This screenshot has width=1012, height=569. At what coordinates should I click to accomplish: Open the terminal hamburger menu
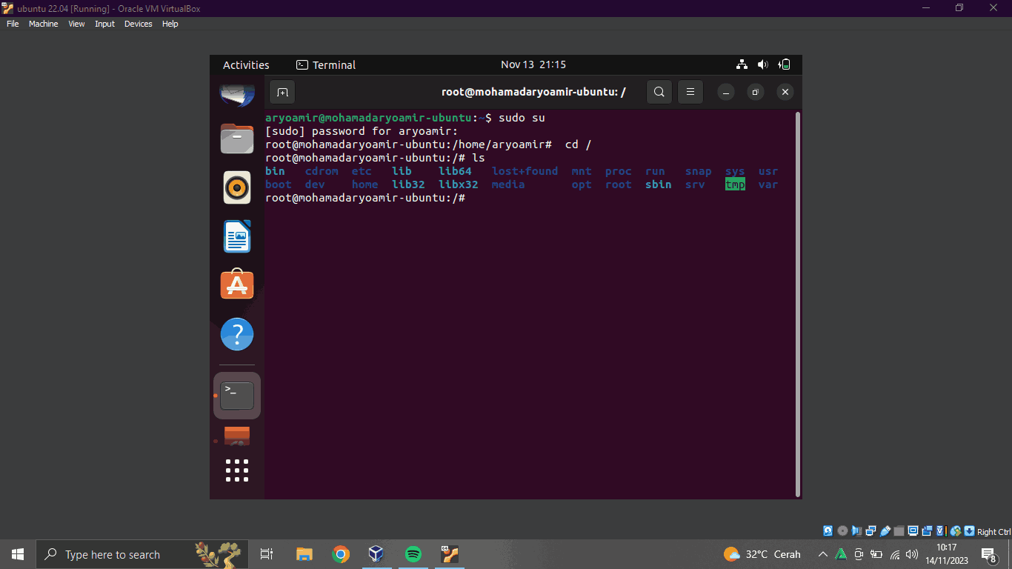(690, 92)
